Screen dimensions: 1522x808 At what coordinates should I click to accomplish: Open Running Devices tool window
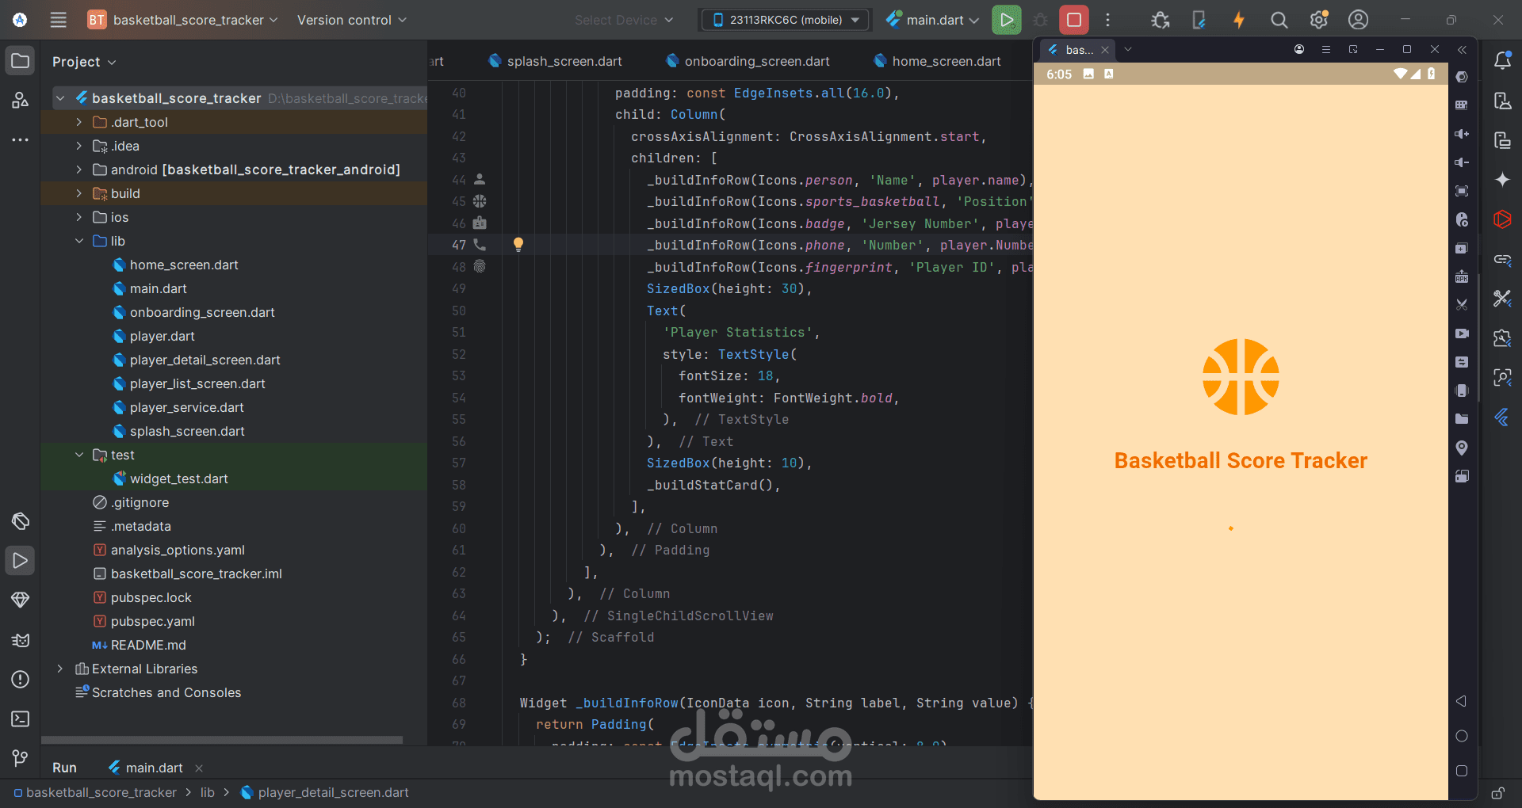1502,140
